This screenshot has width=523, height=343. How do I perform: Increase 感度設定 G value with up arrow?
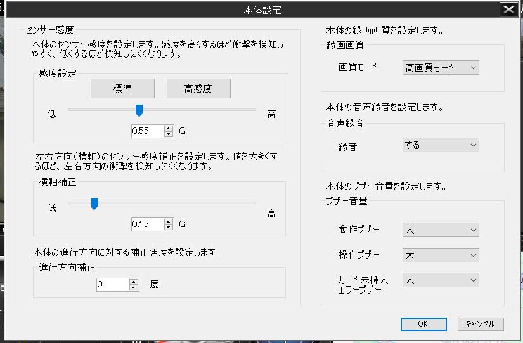(169, 129)
